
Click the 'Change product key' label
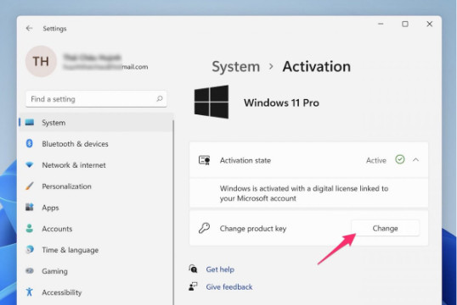[x=253, y=229]
